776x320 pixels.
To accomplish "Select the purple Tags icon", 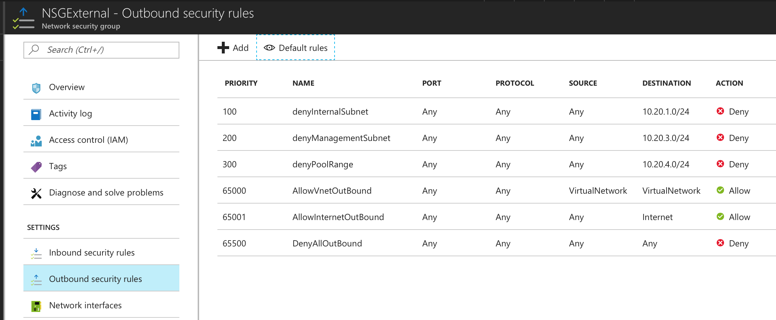I will tap(36, 167).
